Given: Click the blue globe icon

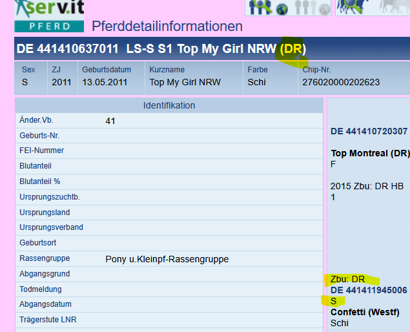Looking at the screenshot, I should 282,9.
